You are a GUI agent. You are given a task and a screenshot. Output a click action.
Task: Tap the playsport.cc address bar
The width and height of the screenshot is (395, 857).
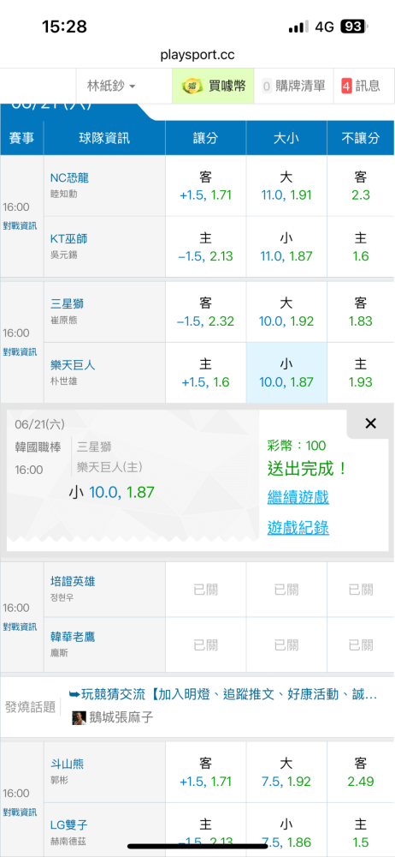[197, 55]
